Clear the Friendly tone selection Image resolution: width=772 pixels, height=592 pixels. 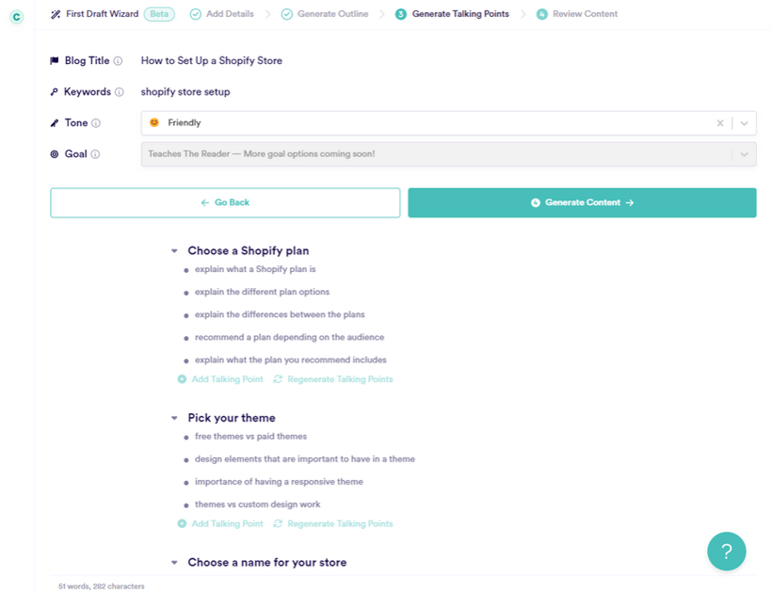(x=720, y=123)
